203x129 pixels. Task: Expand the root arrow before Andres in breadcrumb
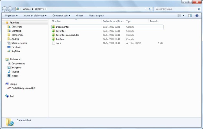[21, 9]
